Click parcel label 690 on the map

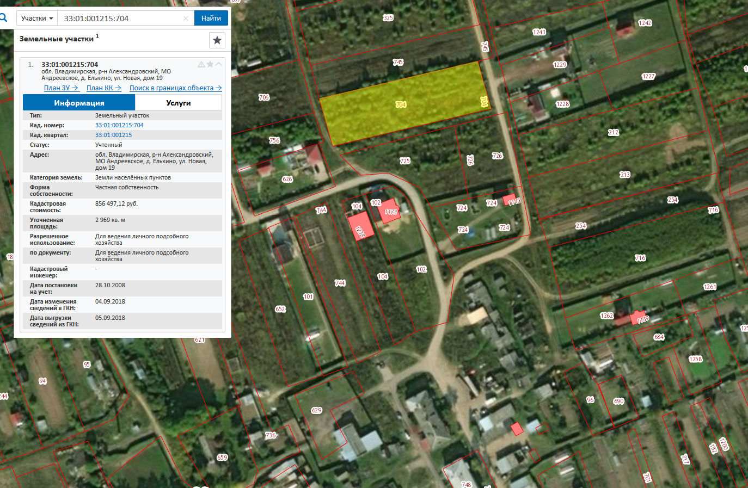pyautogui.click(x=619, y=401)
